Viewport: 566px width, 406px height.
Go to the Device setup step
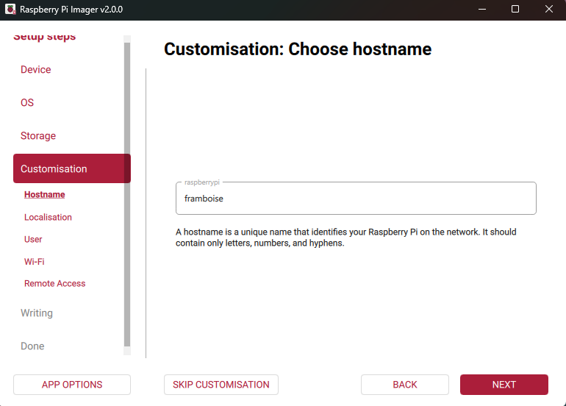36,70
